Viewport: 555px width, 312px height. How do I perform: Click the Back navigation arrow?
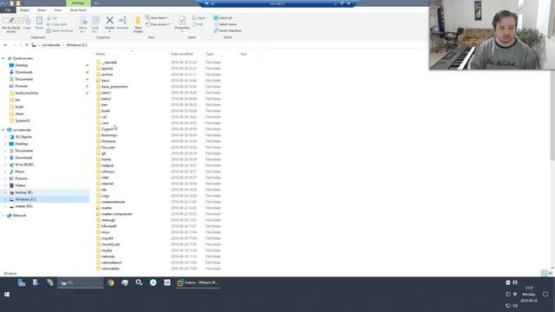coord(5,45)
